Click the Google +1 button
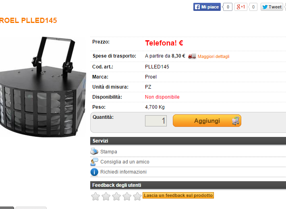The width and height of the screenshot is (286, 209). point(241,7)
